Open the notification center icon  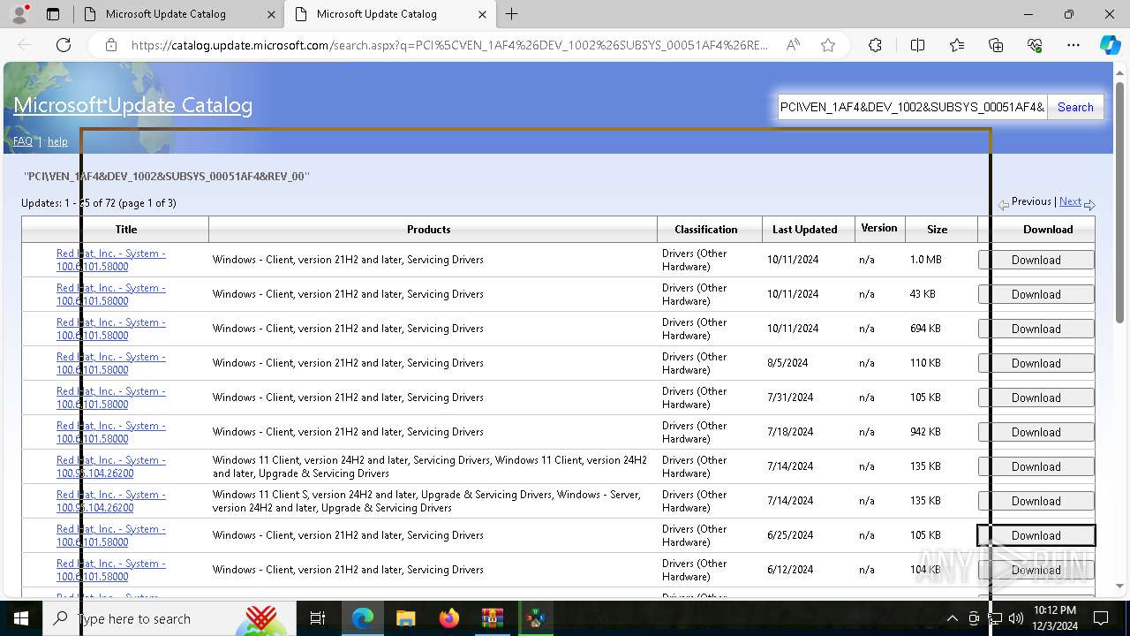[x=1101, y=618]
